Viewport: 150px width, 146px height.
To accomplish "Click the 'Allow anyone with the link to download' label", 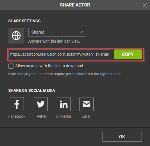I will 50,66.
